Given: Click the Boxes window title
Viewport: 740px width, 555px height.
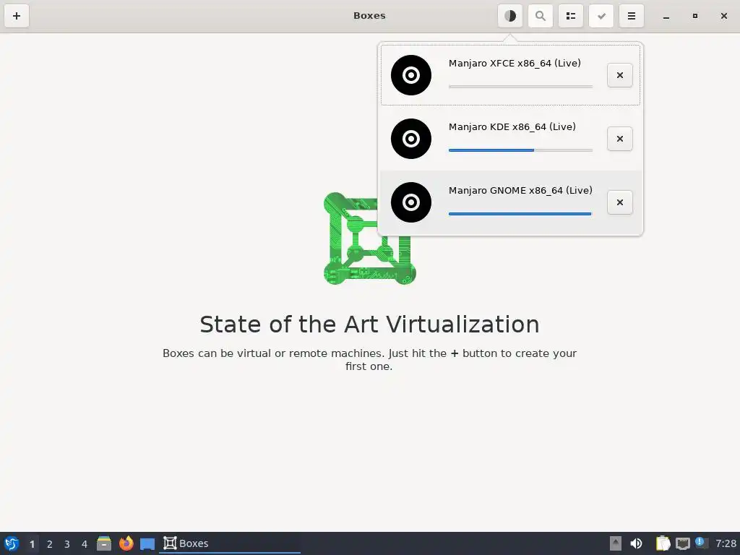Looking at the screenshot, I should [x=369, y=16].
